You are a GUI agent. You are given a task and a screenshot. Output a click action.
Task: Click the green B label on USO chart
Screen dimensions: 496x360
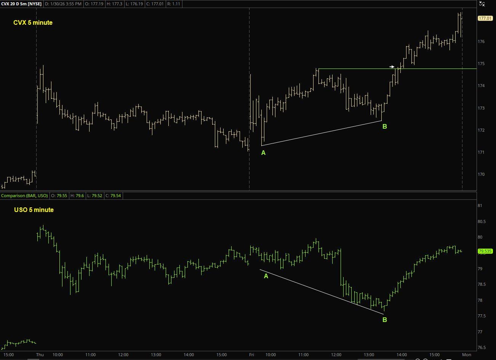coord(384,320)
